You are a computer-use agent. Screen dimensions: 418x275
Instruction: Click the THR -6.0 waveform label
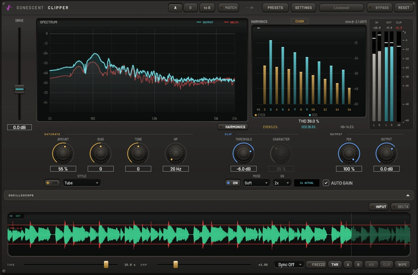[16, 228]
